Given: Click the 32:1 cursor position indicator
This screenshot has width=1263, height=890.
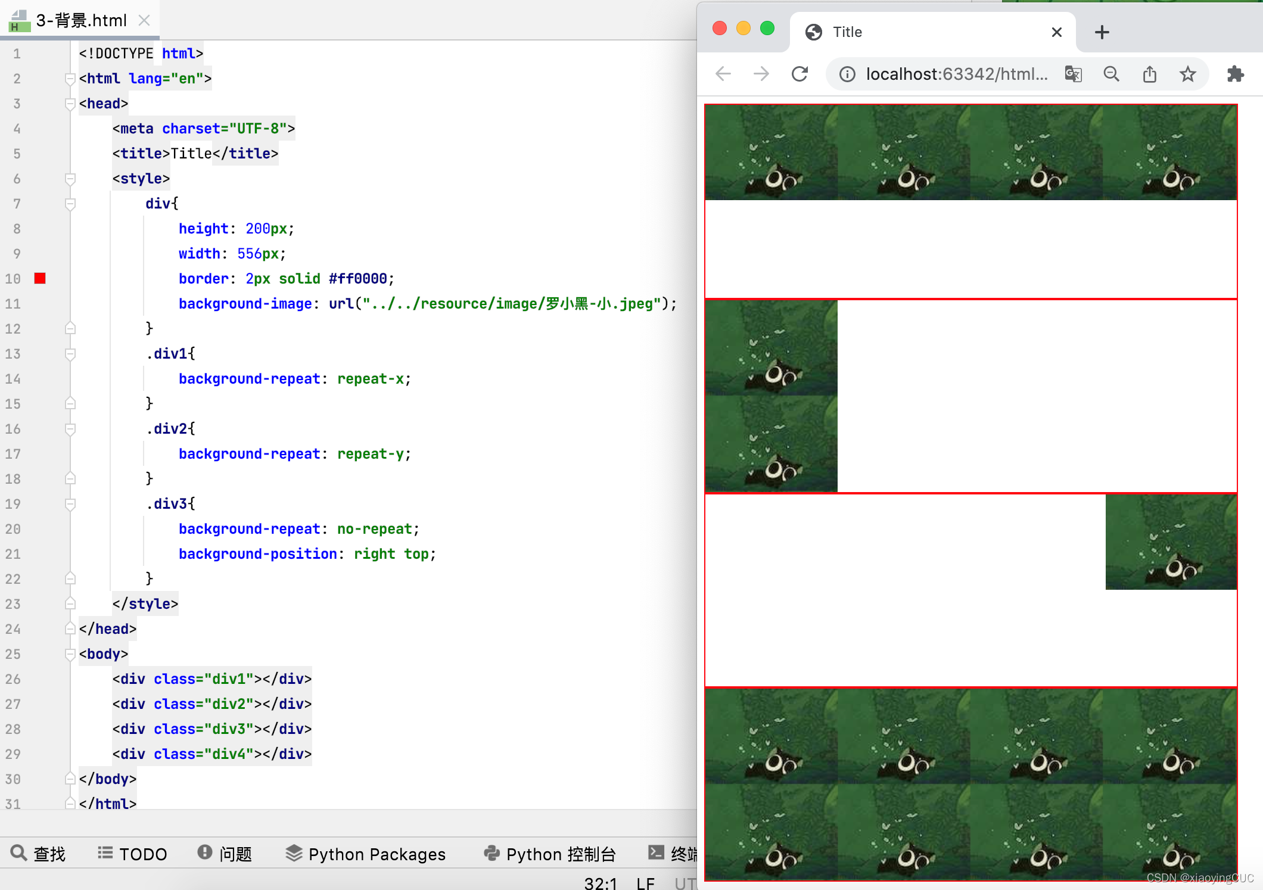Looking at the screenshot, I should [601, 883].
